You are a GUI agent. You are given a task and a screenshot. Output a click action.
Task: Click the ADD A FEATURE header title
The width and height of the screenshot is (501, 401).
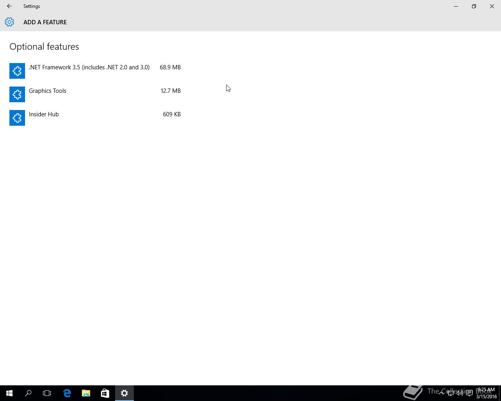(45, 22)
